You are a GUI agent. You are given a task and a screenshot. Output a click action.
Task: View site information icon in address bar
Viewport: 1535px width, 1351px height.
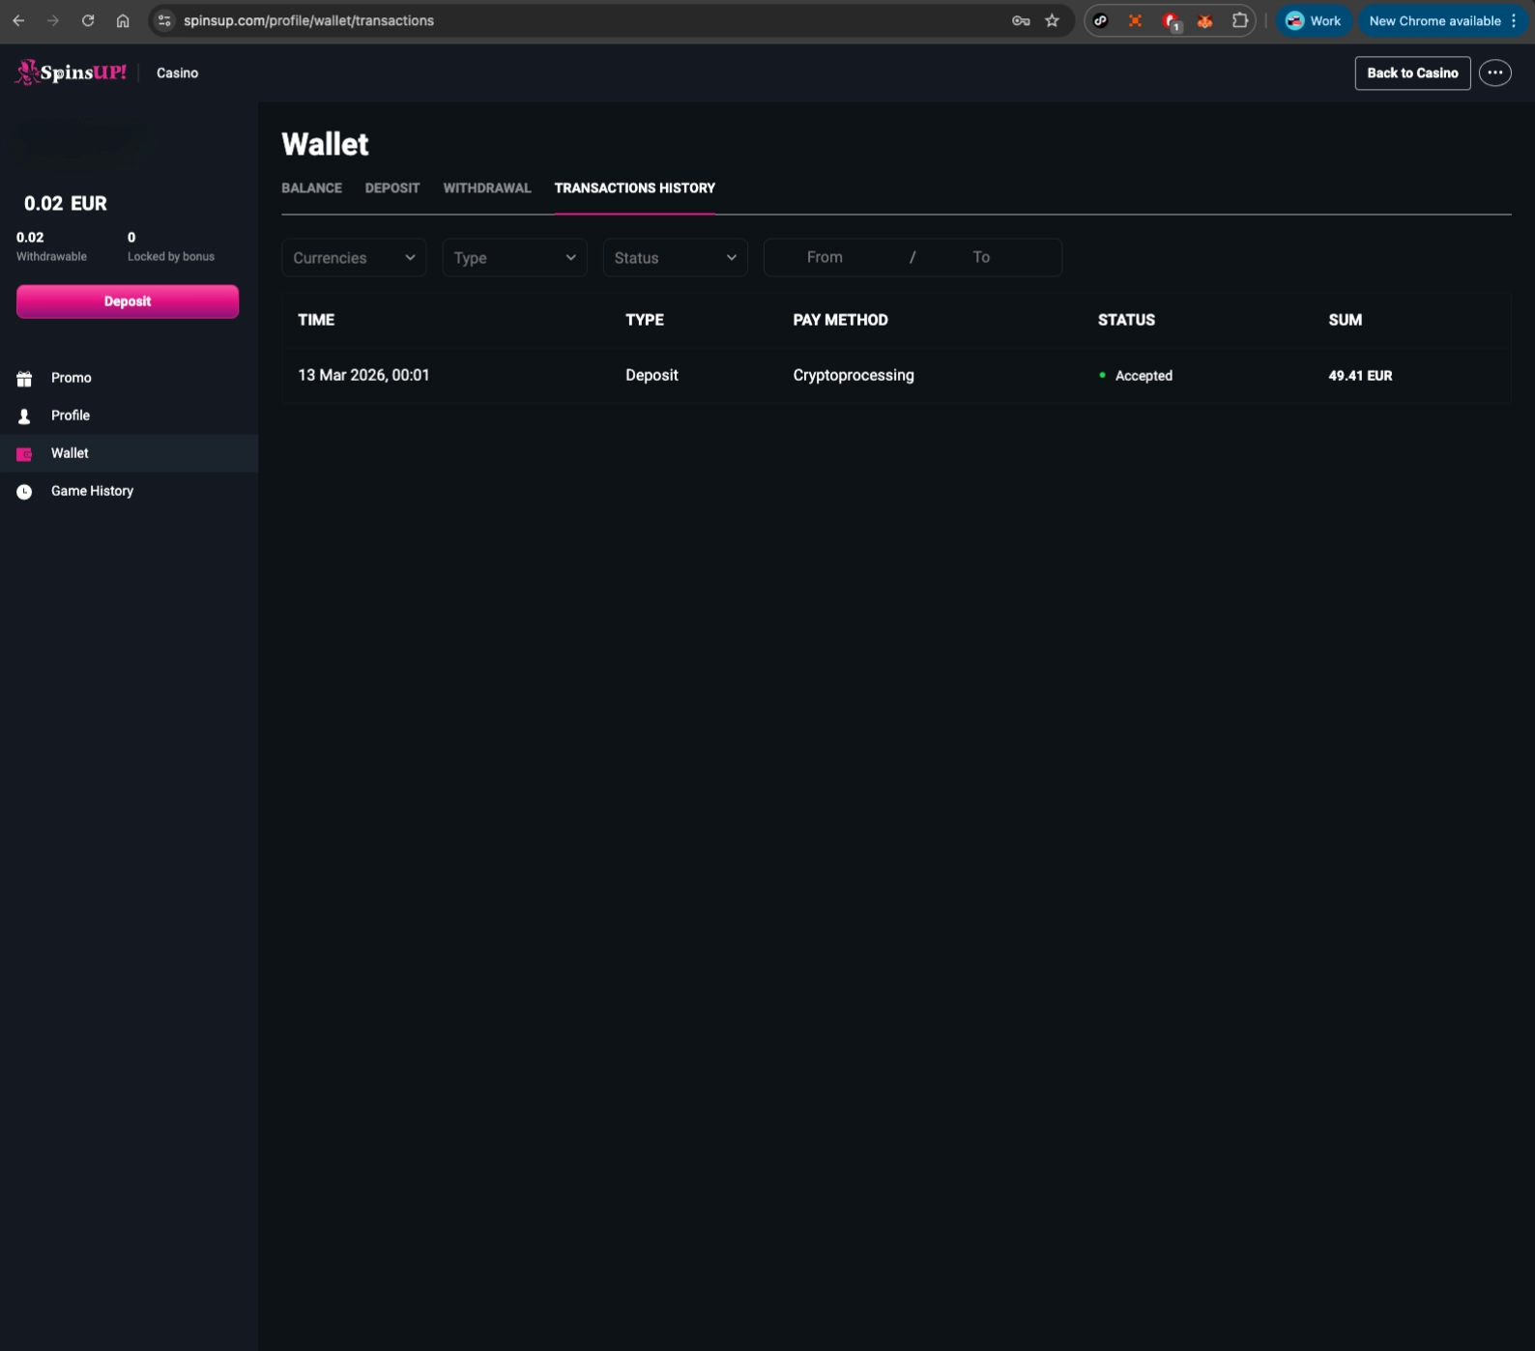click(x=165, y=20)
